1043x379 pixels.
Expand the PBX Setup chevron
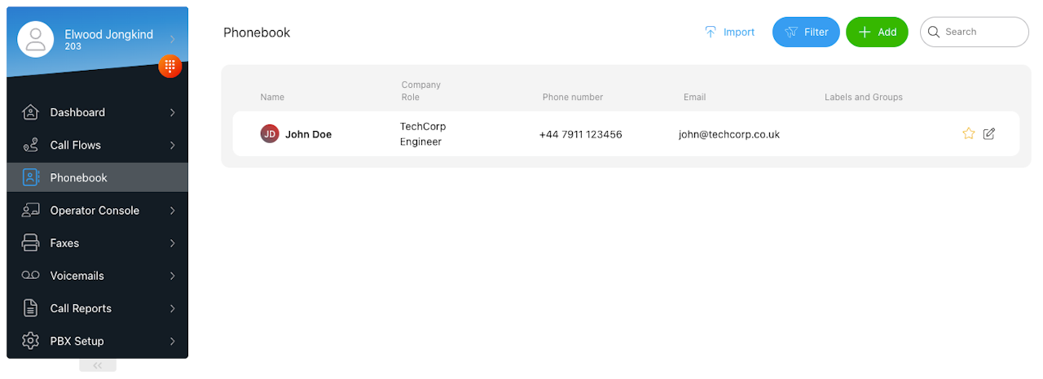click(x=173, y=341)
